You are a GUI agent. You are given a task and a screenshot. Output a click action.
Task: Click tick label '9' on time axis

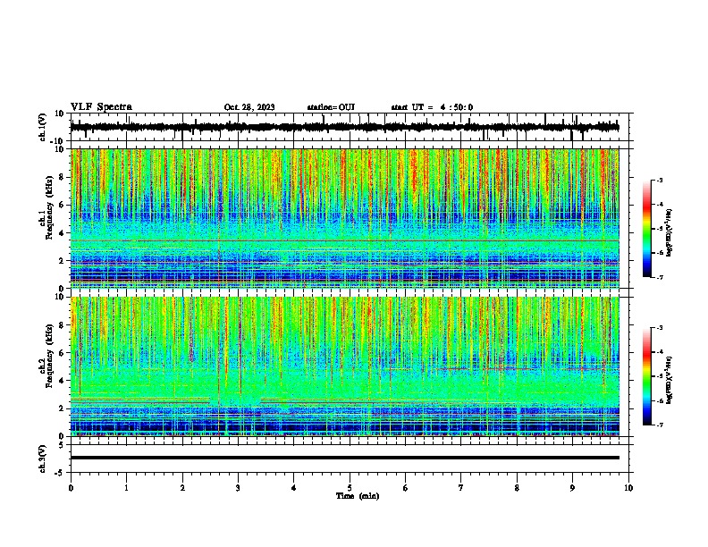pyautogui.click(x=572, y=488)
